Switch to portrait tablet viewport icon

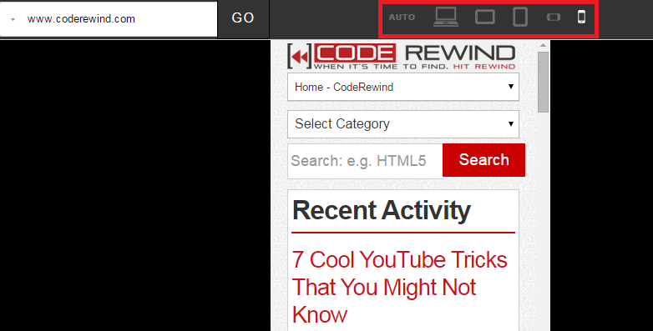[x=520, y=17]
